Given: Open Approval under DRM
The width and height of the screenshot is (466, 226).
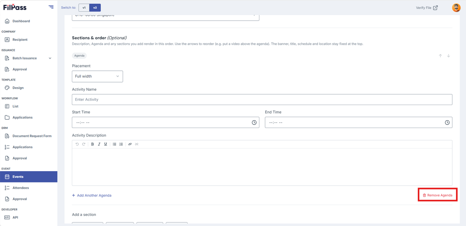Looking at the screenshot, I should 20,158.
